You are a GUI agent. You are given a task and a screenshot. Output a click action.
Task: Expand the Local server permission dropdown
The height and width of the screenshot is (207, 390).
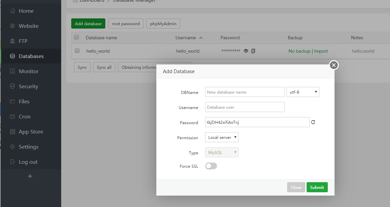click(x=222, y=138)
